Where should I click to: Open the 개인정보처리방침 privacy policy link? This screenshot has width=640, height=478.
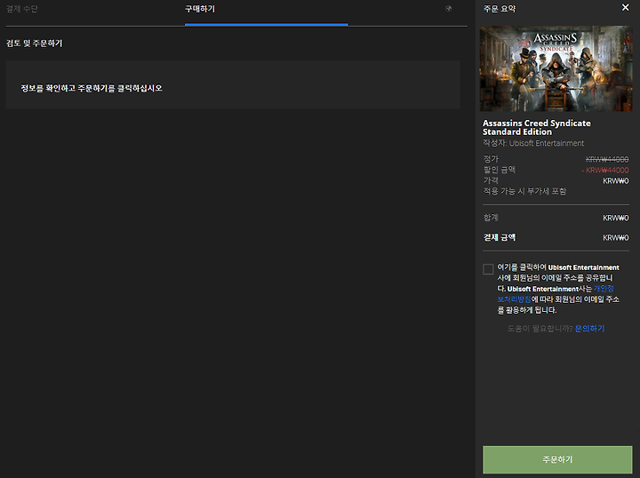(555, 294)
